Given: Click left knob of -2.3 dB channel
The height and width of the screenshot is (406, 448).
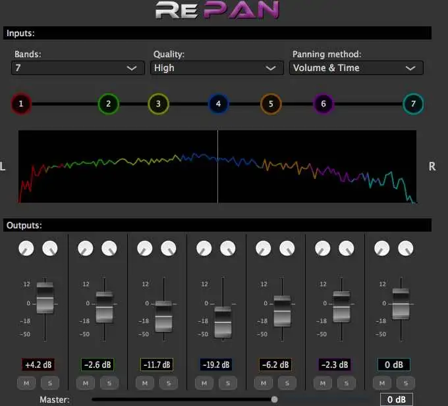Looking at the screenshot, I should coord(323,248).
